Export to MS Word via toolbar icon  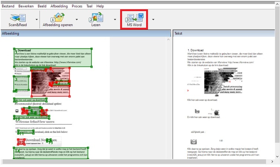coord(135,18)
